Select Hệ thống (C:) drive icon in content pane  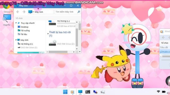click(52, 23)
